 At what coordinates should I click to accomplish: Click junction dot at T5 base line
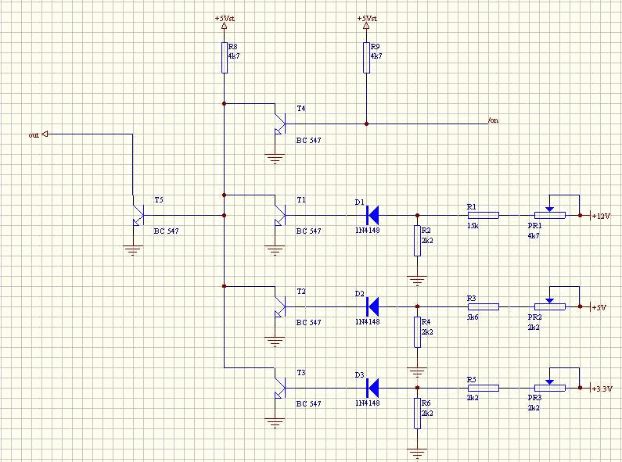224,216
